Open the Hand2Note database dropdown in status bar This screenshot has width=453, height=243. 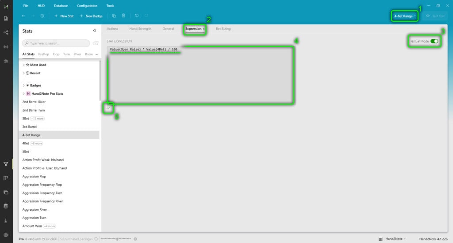coord(395,239)
